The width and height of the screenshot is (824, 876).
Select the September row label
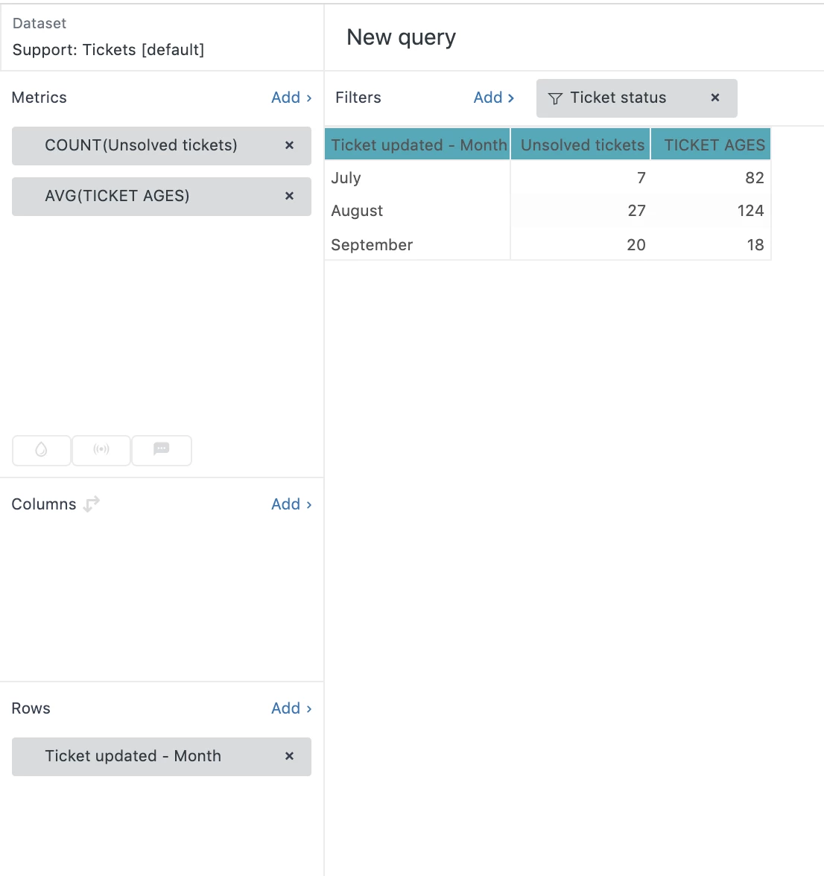pyautogui.click(x=372, y=245)
